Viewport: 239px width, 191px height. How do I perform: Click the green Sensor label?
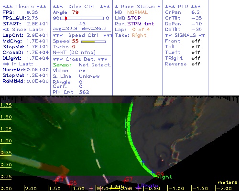[x=62, y=65]
